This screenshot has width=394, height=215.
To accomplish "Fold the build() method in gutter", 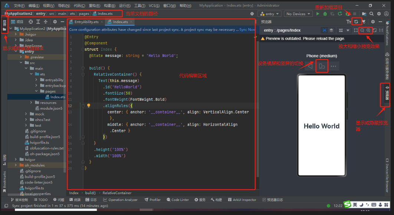I will click(83, 68).
